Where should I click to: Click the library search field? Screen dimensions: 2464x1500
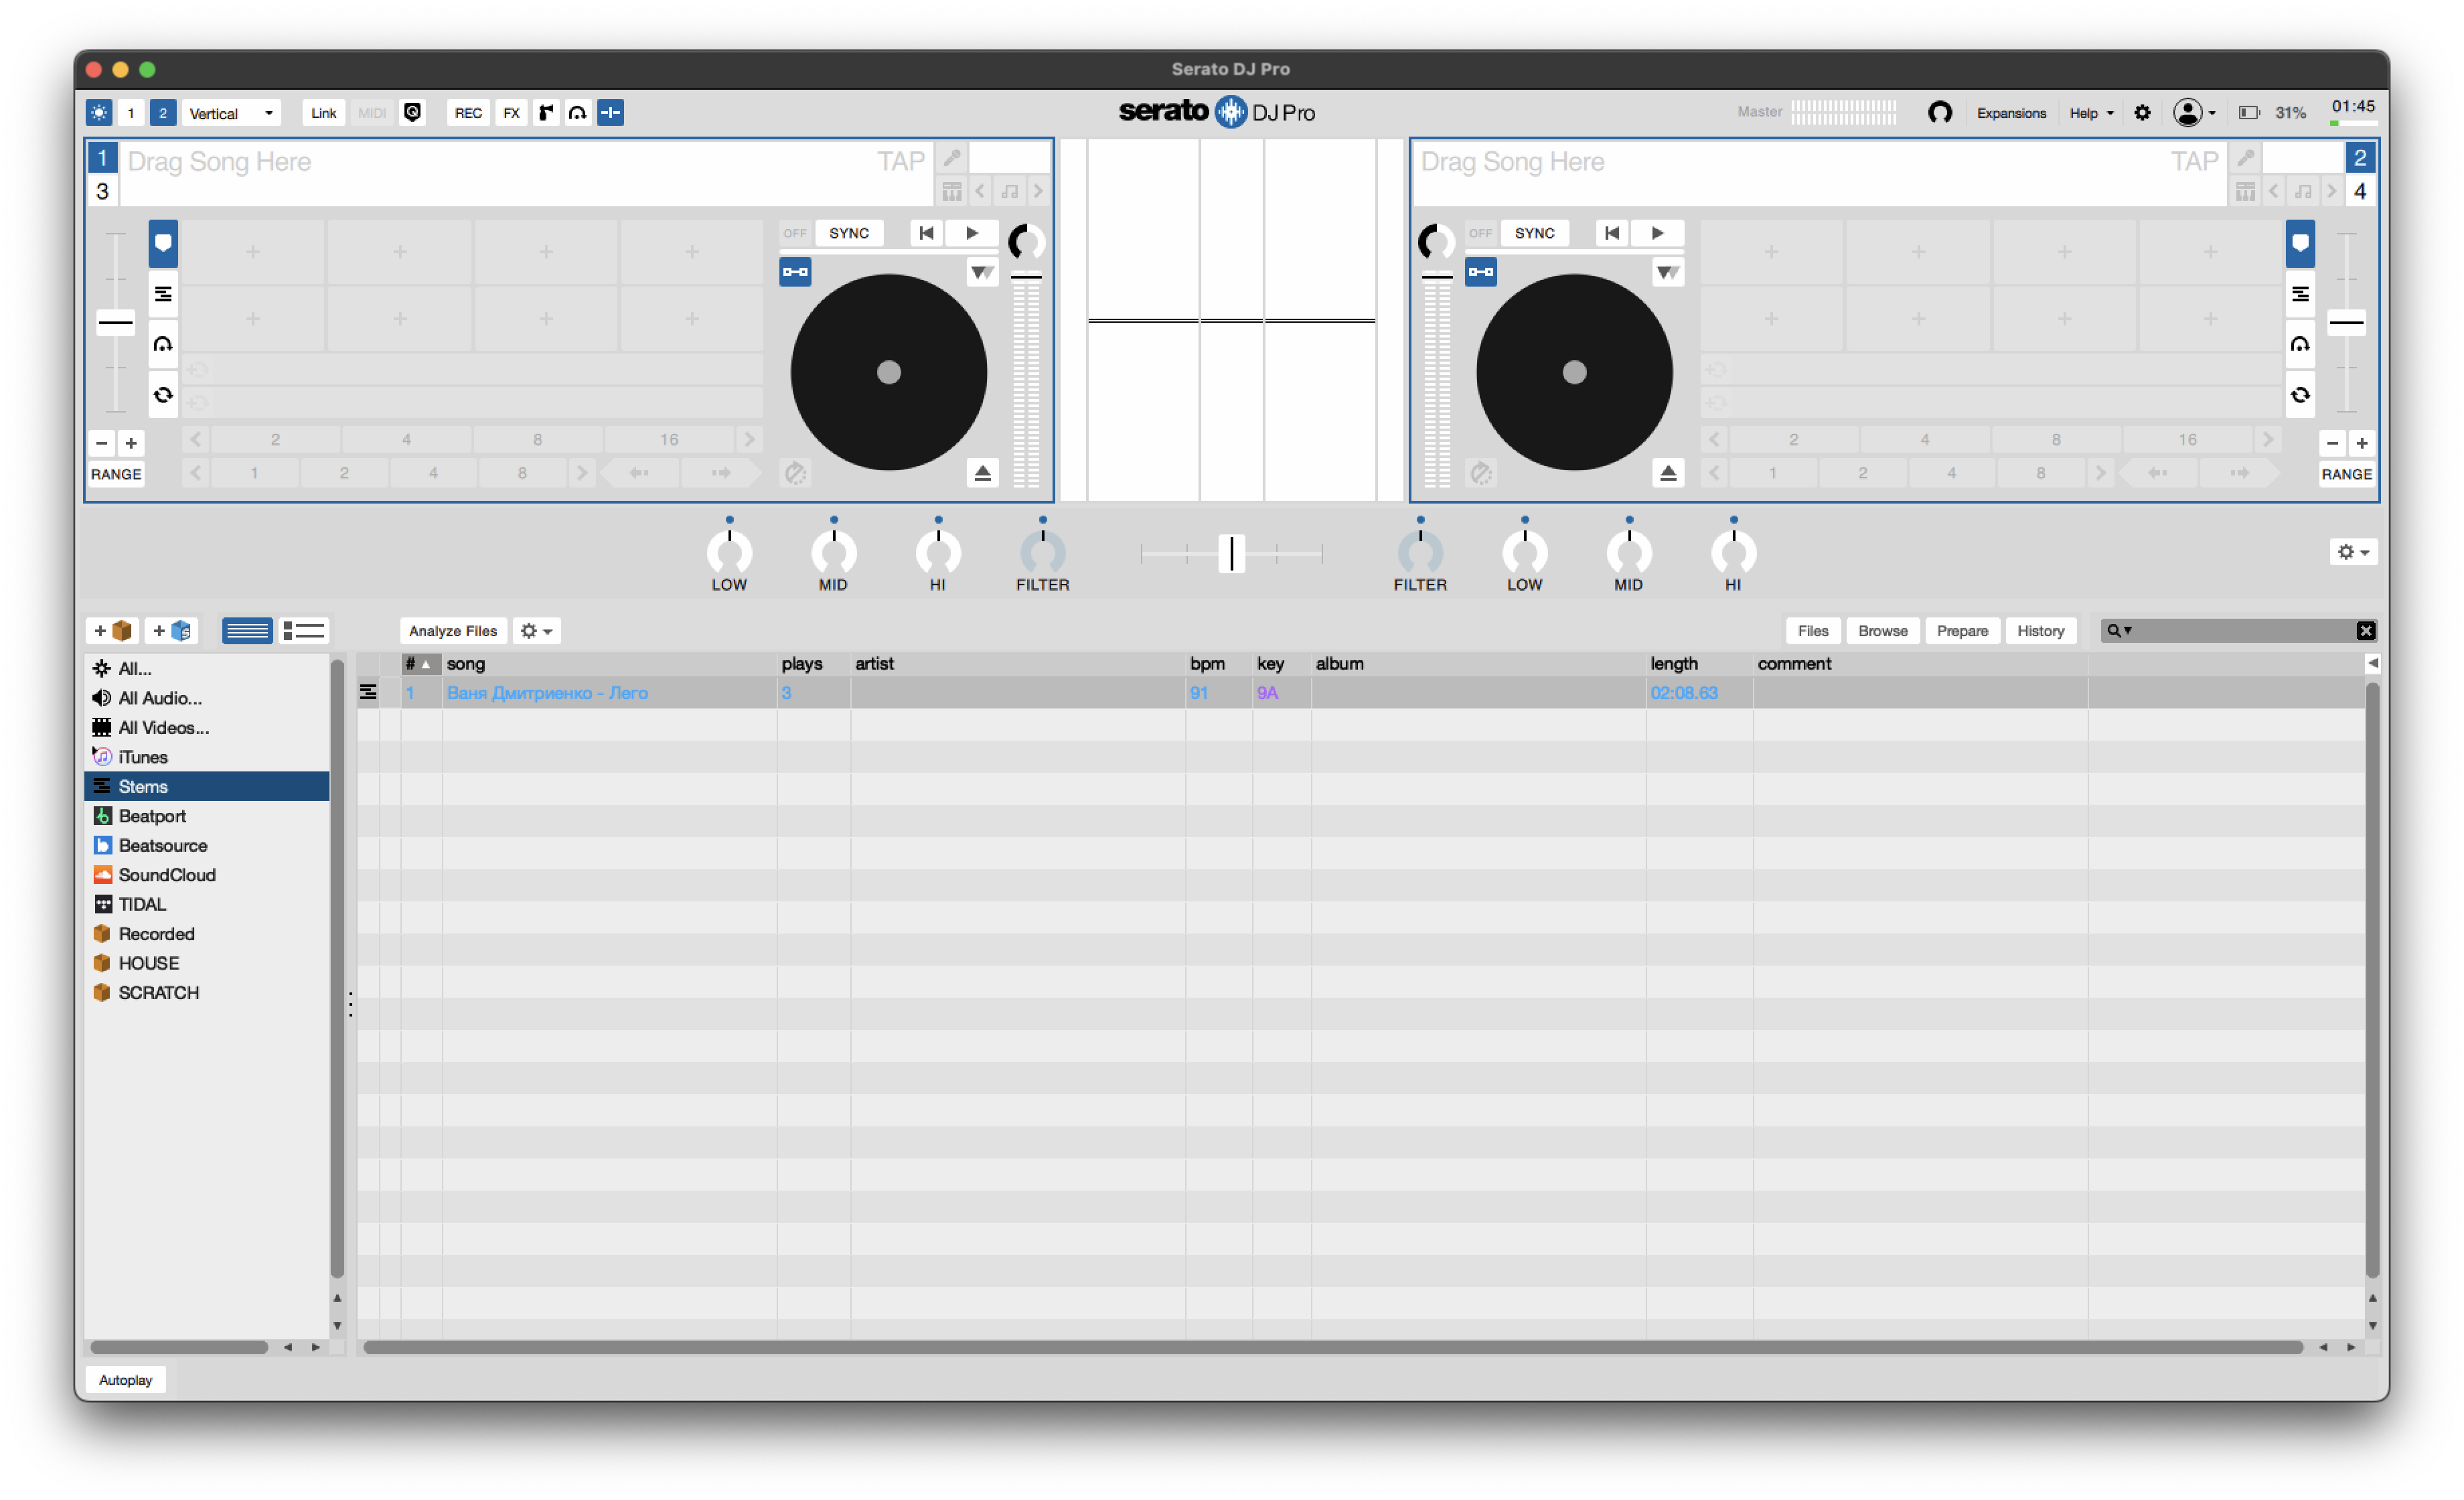coord(2240,631)
